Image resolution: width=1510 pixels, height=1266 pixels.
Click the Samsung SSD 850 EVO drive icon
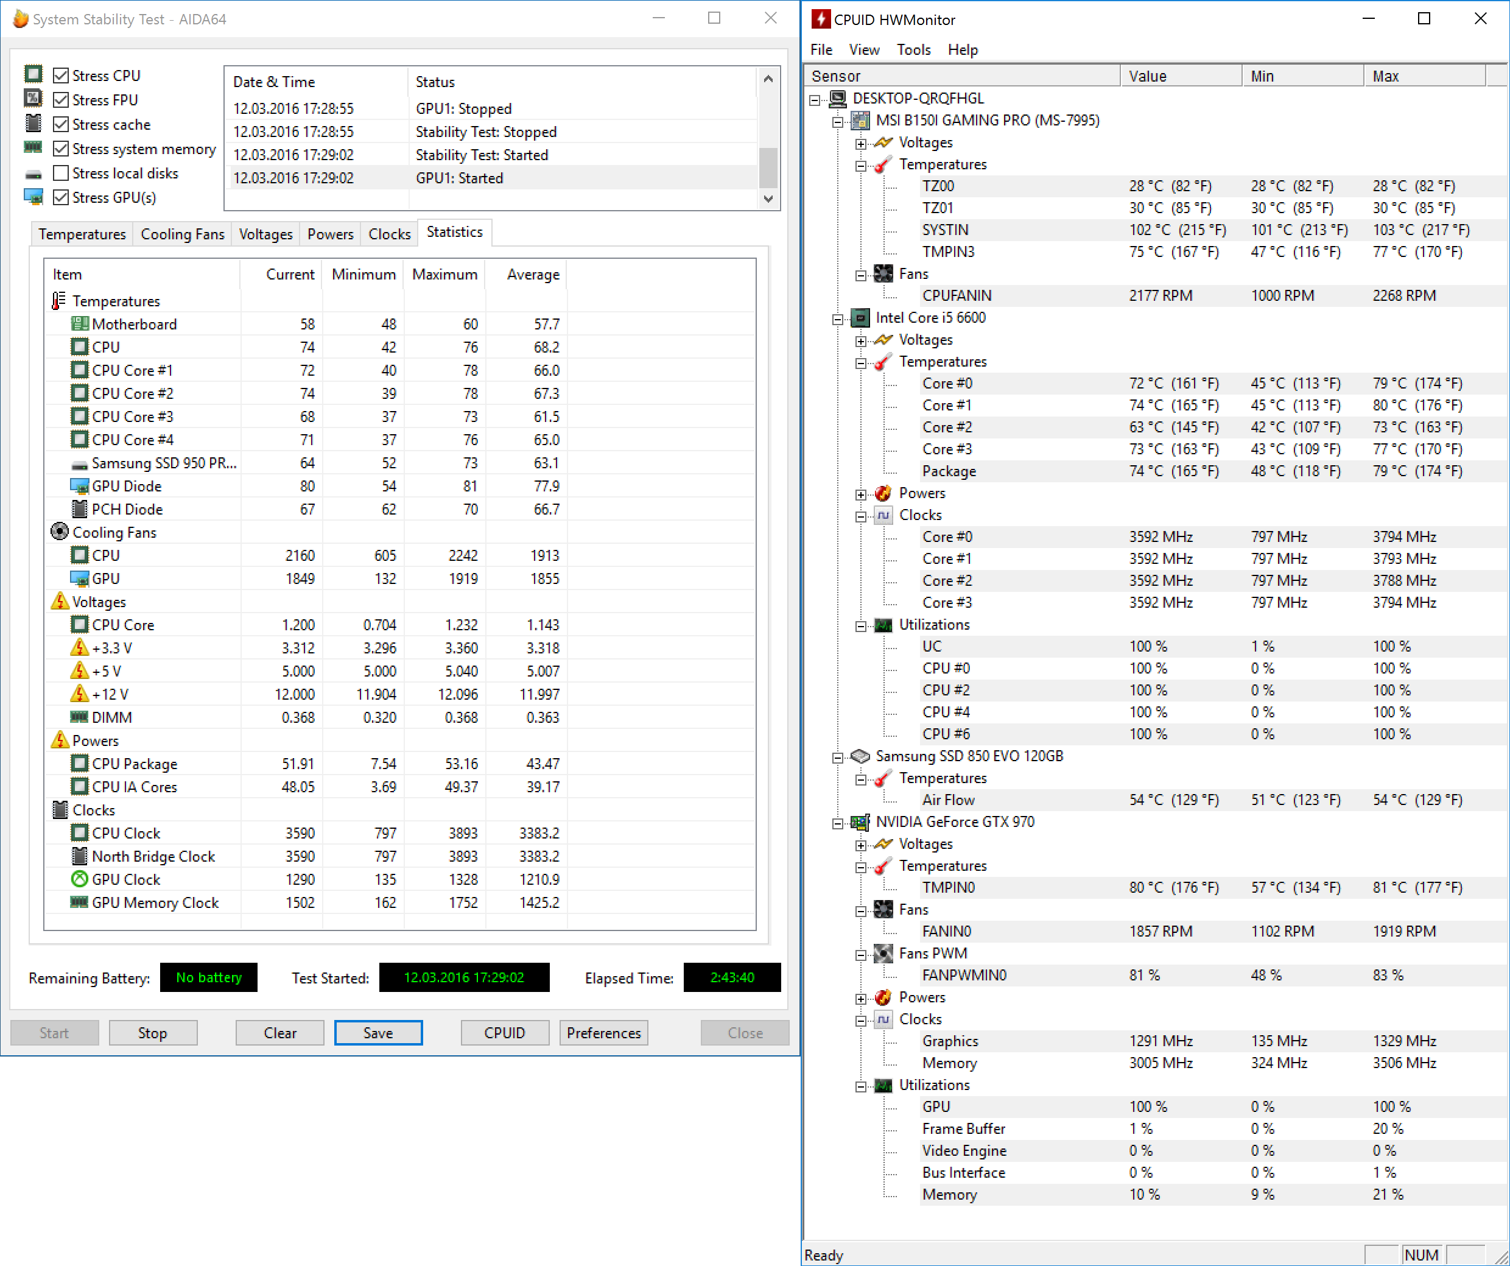click(861, 756)
